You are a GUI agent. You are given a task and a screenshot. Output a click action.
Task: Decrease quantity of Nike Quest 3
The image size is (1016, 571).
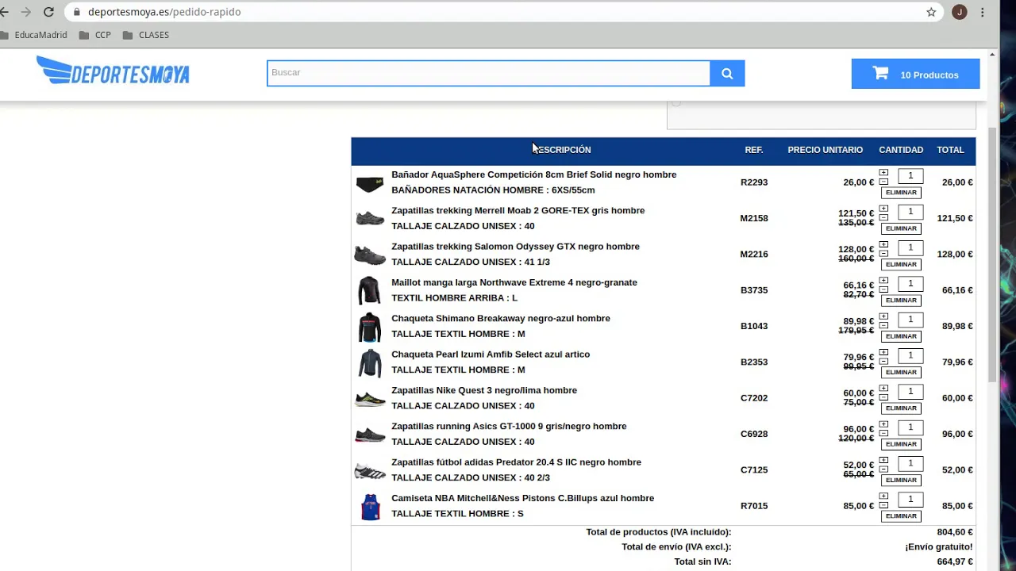(x=883, y=397)
